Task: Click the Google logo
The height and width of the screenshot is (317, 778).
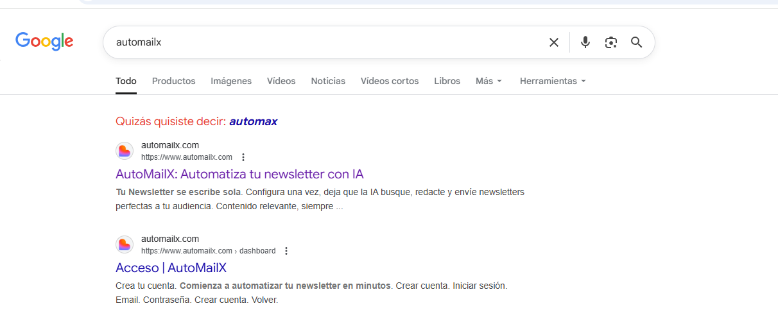Action: pos(44,41)
